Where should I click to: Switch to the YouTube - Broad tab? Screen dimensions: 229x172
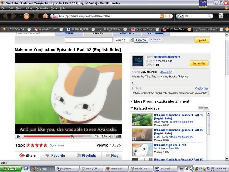[144, 29]
